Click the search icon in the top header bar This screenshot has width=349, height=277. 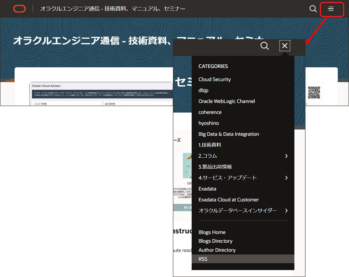tap(313, 9)
